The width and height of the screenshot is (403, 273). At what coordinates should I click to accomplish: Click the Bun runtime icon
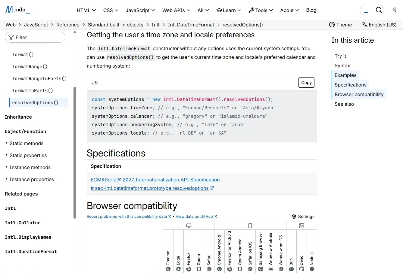point(291,269)
